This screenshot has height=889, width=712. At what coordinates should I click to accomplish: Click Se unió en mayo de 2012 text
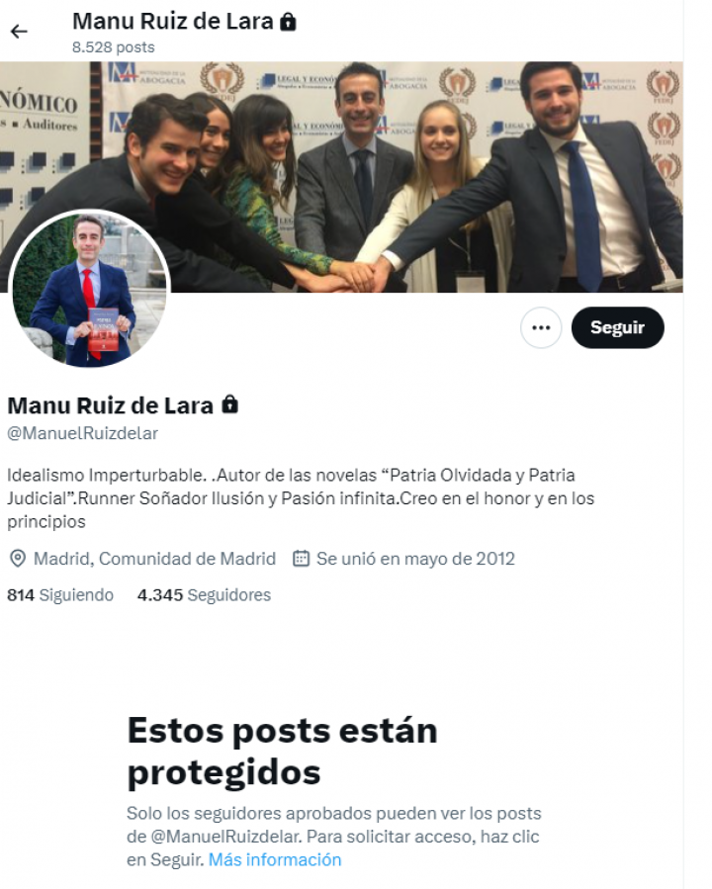click(415, 559)
